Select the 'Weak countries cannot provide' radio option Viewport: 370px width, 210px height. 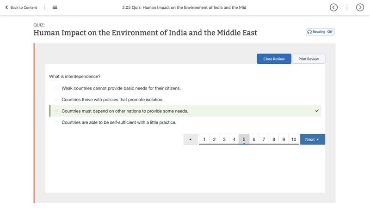(x=56, y=88)
